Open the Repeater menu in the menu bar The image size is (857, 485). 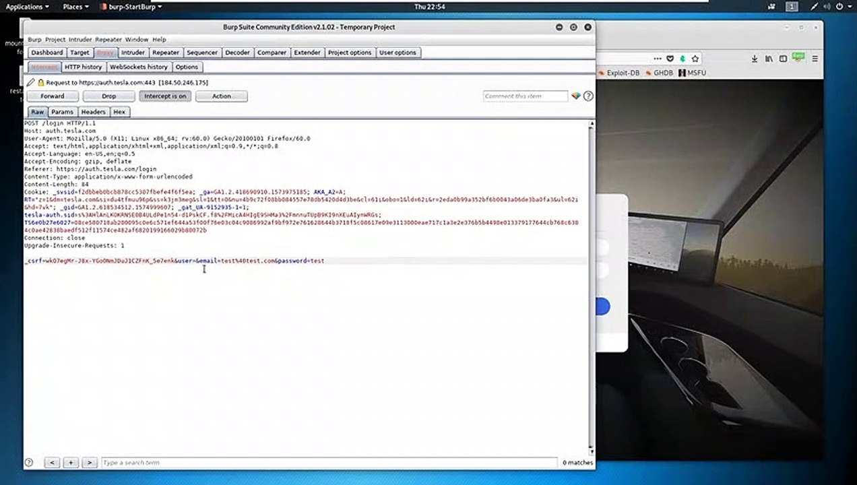point(108,40)
